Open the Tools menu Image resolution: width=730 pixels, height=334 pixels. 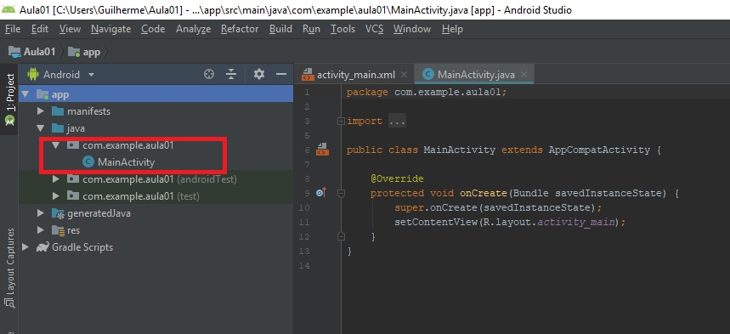343,29
